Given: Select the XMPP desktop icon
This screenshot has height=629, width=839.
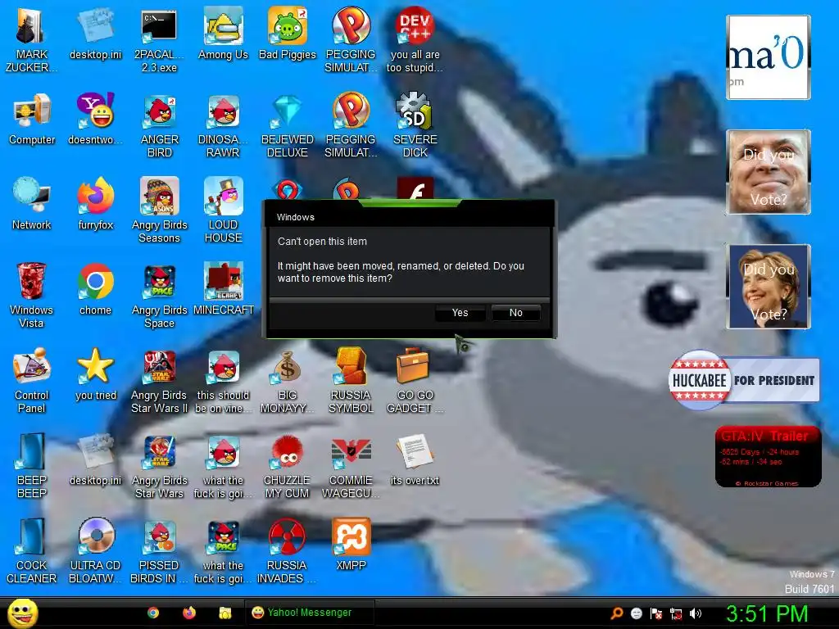Looking at the screenshot, I should point(351,545).
